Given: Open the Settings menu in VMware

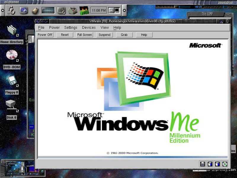Looking at the screenshot, I should (71, 28).
